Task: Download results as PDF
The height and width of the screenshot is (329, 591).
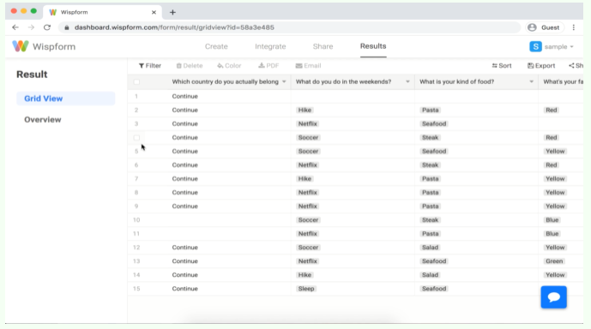Action: click(x=268, y=65)
